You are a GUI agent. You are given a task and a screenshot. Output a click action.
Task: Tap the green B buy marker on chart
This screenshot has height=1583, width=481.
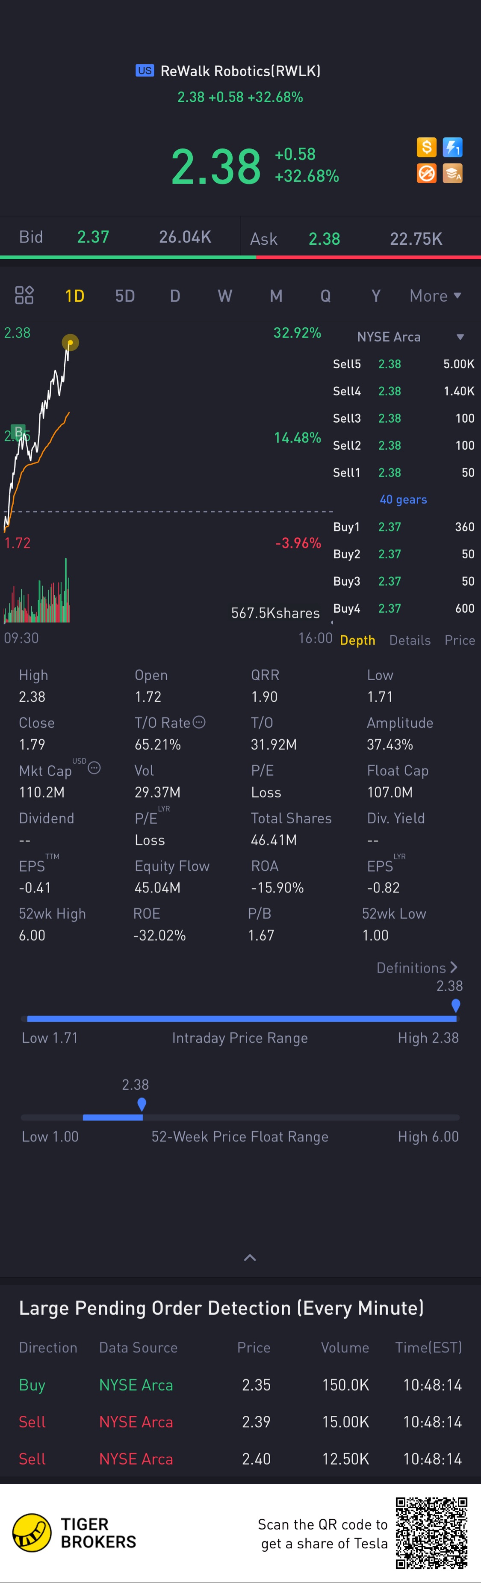(18, 432)
